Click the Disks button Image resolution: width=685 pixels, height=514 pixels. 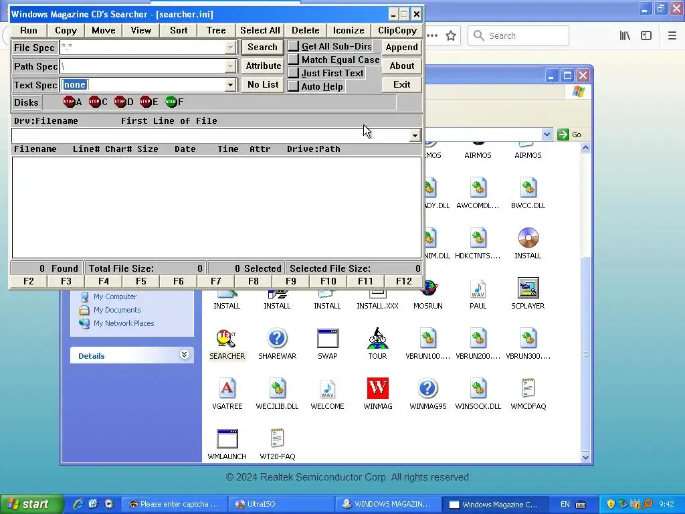click(x=26, y=102)
